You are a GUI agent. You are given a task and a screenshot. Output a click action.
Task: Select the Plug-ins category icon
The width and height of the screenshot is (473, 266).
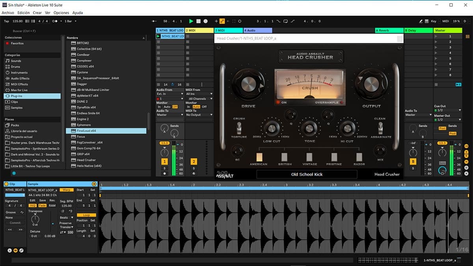pos(7,96)
